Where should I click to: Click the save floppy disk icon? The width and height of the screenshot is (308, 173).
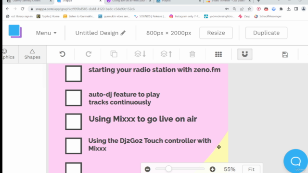[285, 54]
